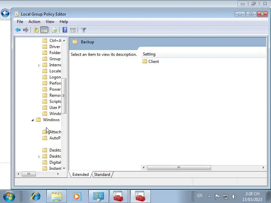The image size is (271, 203).
Task: Open the Windows Start menu
Action: click(9, 197)
